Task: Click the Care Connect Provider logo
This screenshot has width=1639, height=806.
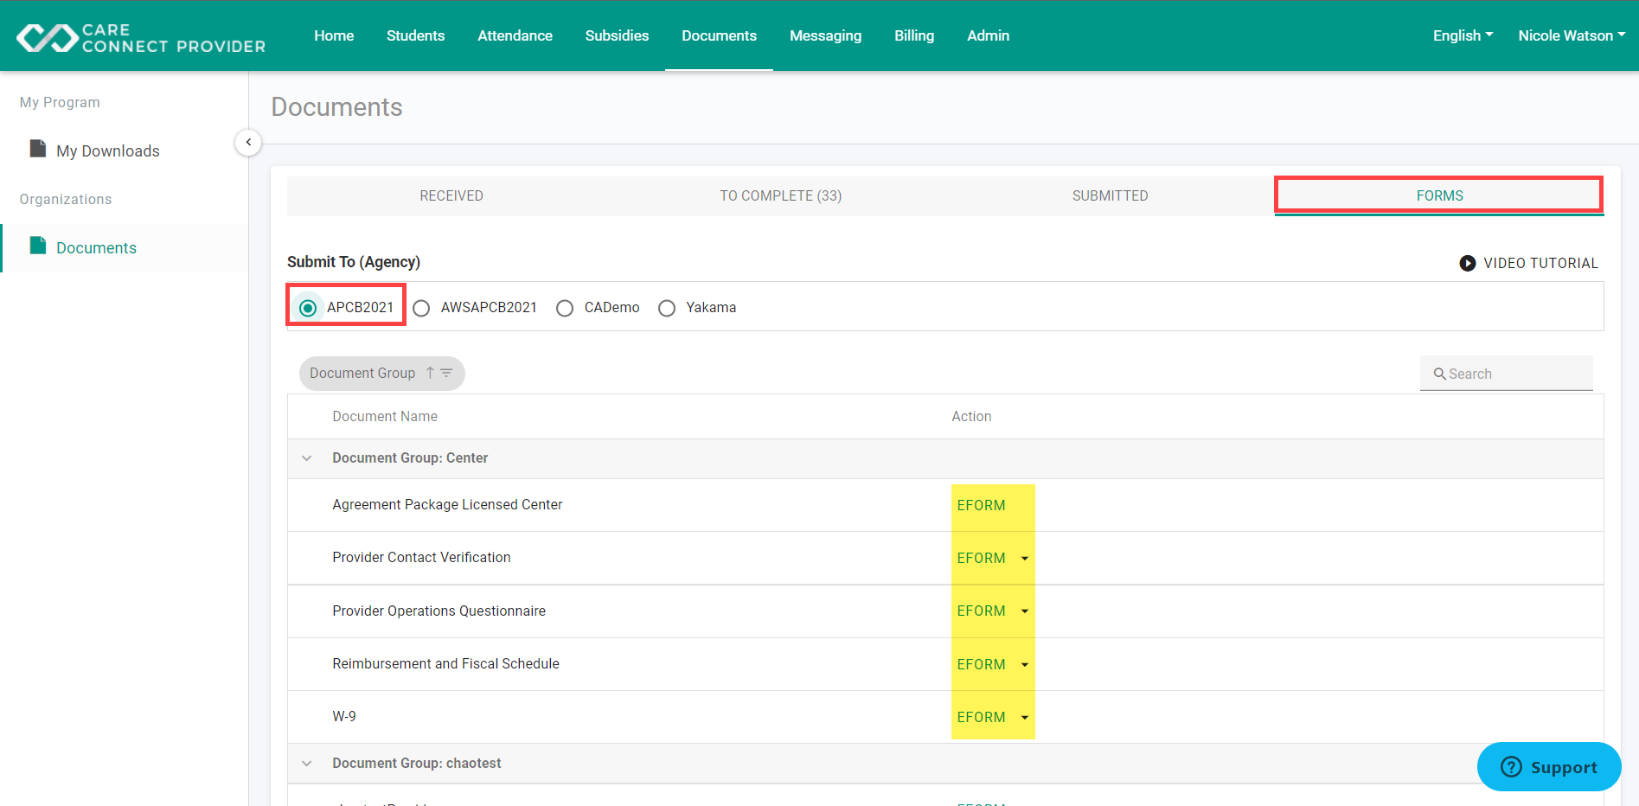Action: click(141, 37)
